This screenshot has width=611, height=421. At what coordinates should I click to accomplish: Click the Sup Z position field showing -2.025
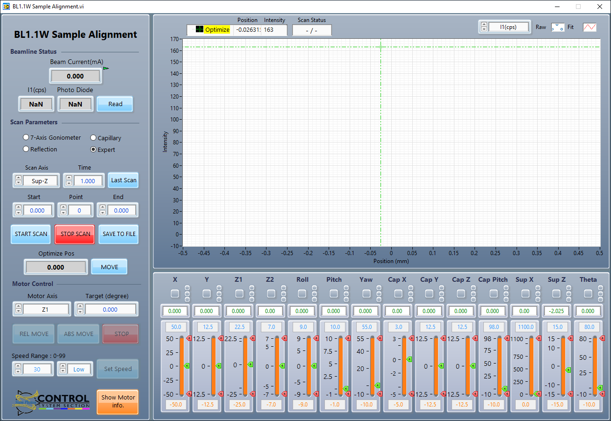[x=556, y=311]
